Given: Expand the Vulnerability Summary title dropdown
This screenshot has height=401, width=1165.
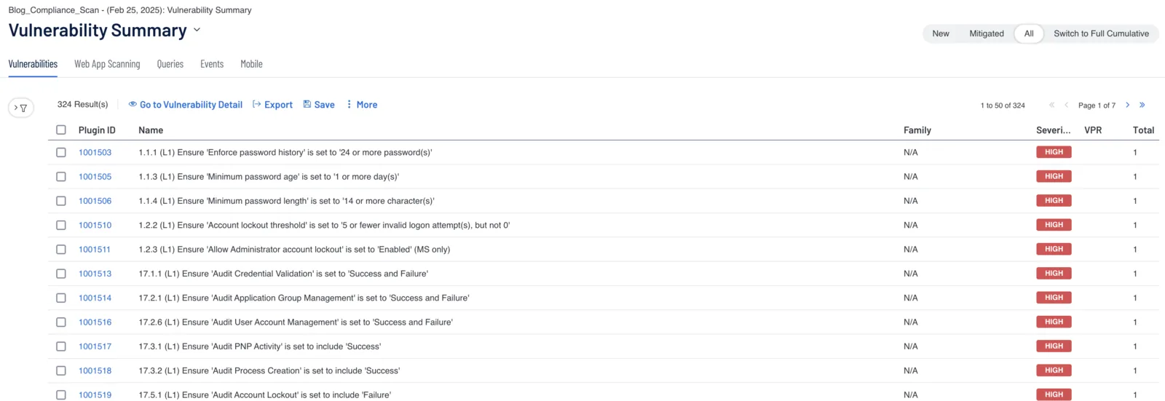Looking at the screenshot, I should [x=197, y=31].
